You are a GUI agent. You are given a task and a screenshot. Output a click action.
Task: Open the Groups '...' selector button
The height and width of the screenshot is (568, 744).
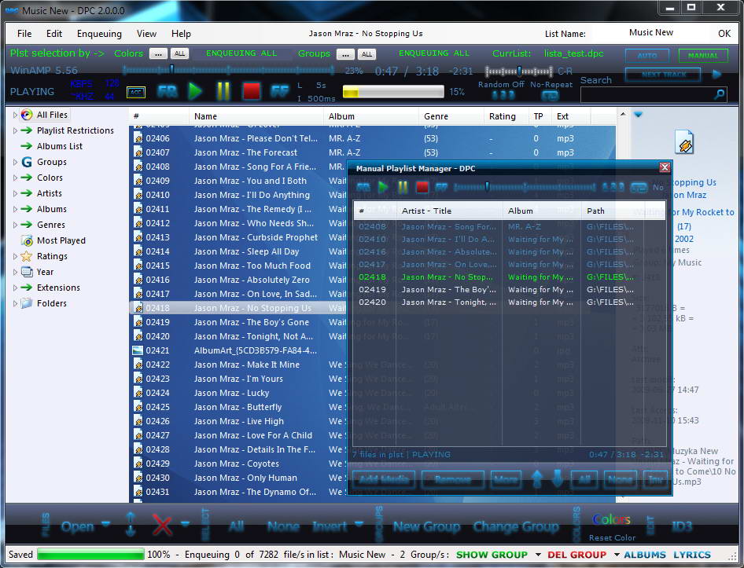[x=345, y=54]
